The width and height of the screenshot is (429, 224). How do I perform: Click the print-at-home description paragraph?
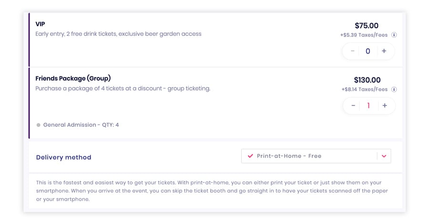(212, 191)
